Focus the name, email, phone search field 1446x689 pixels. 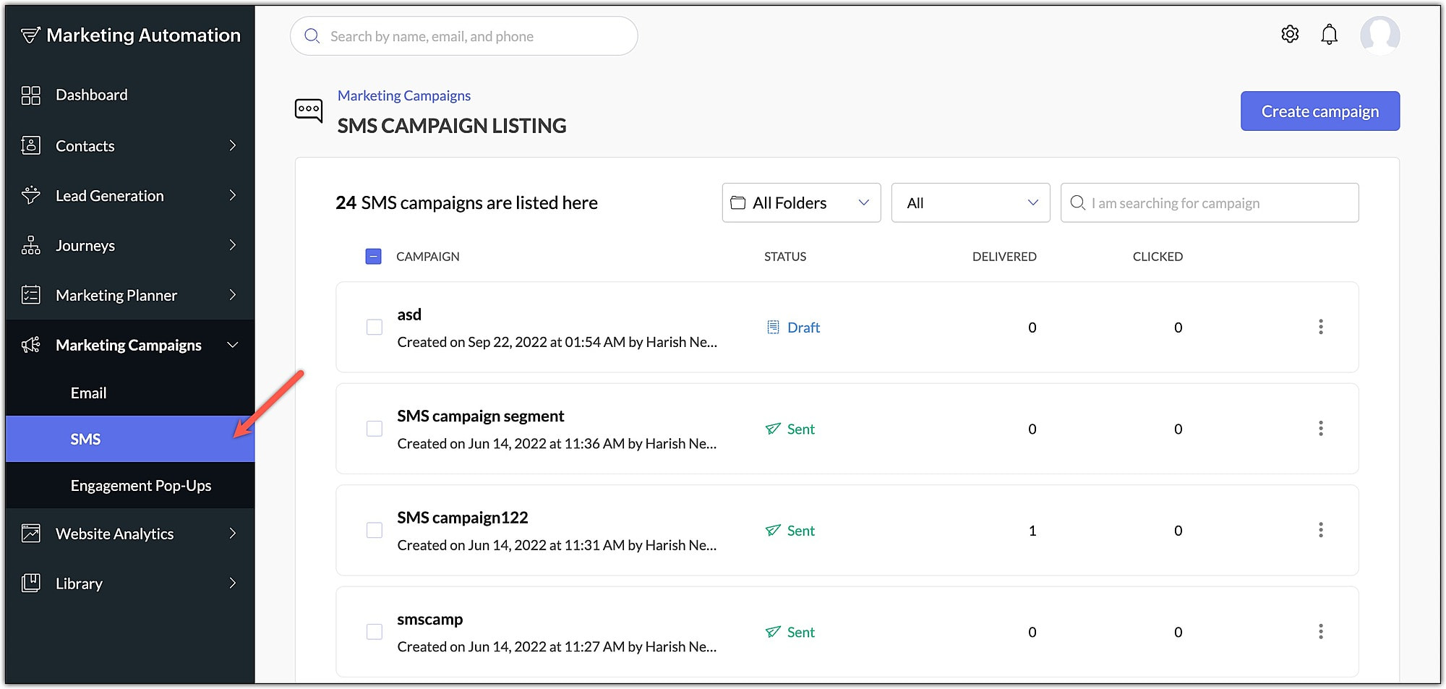[464, 36]
